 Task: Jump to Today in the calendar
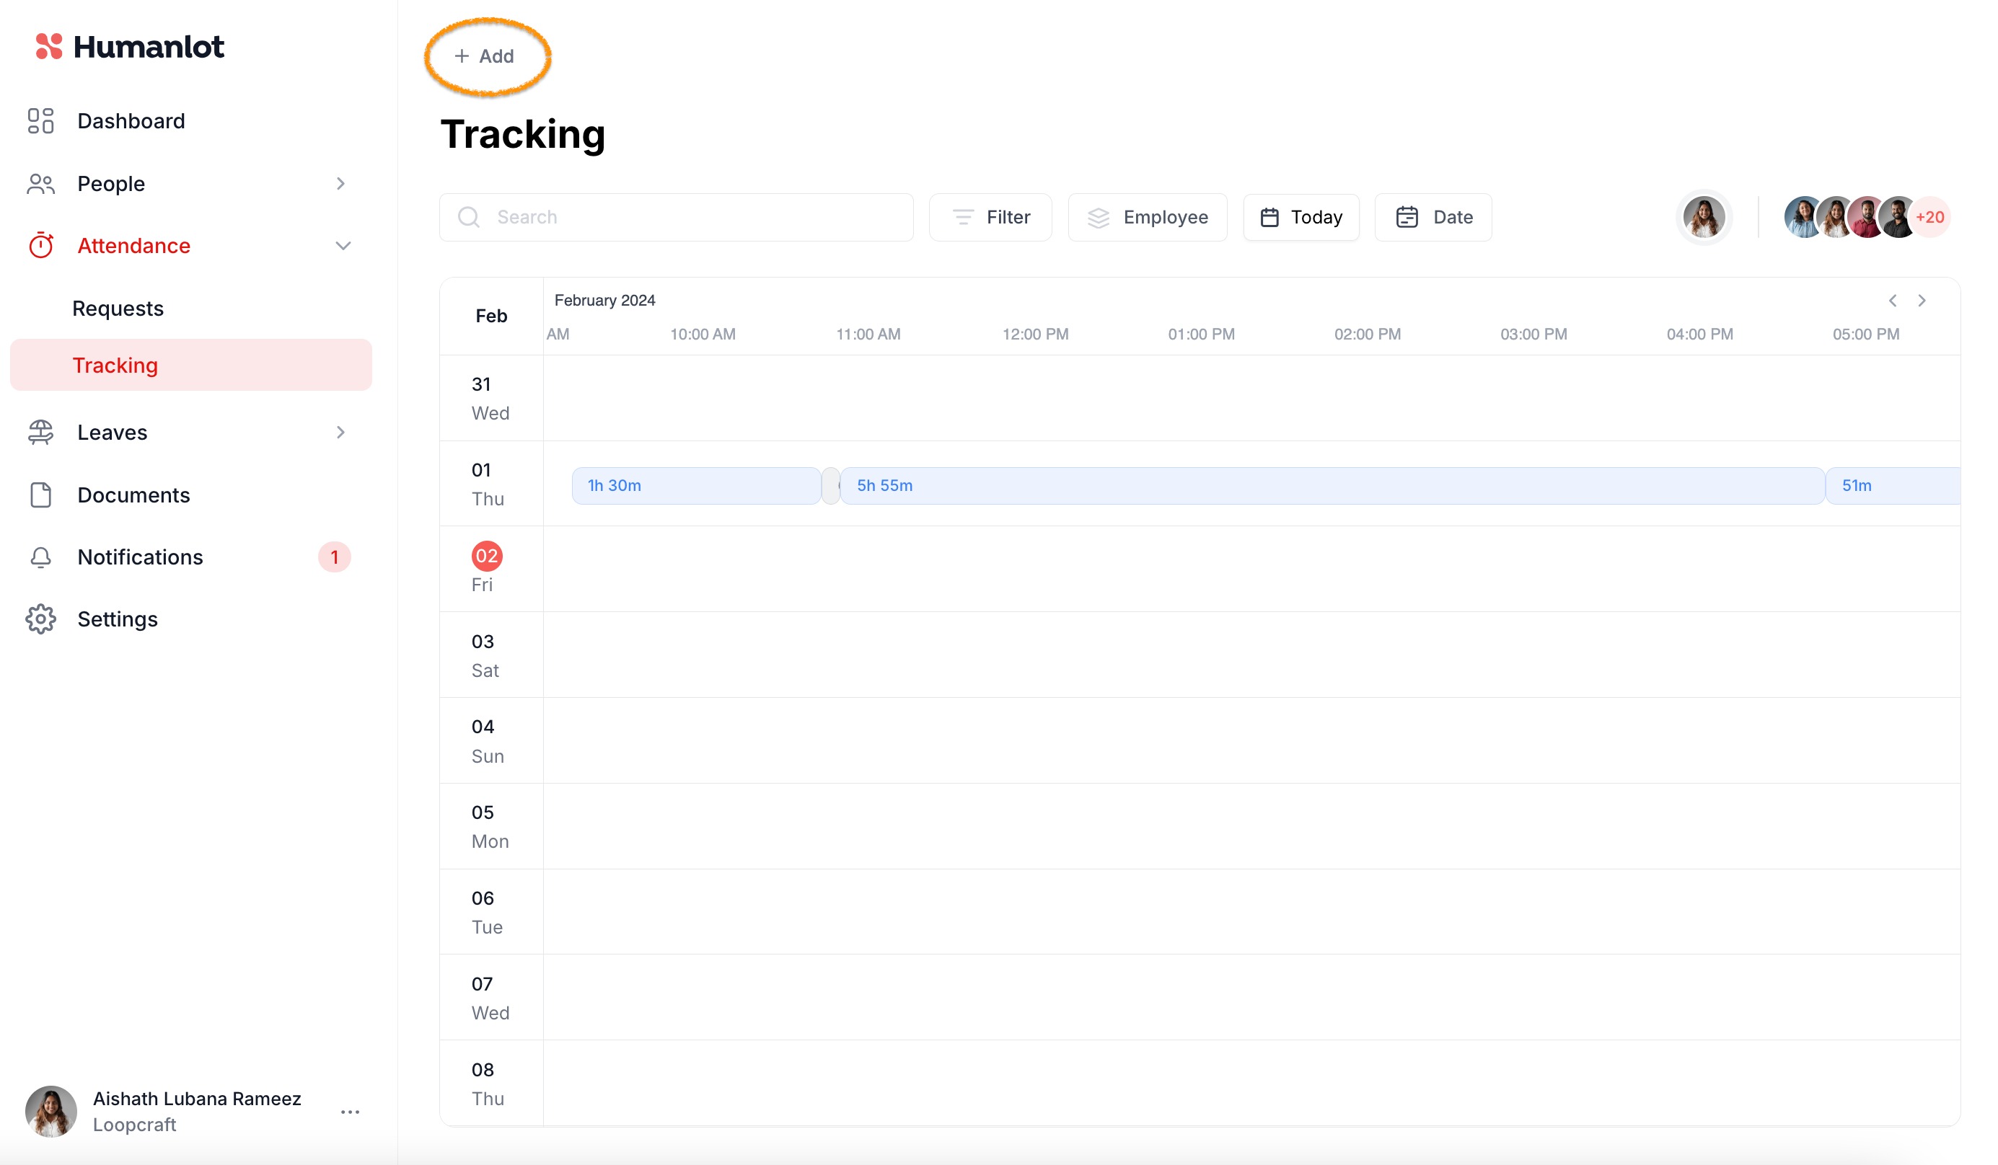pyautogui.click(x=1301, y=217)
